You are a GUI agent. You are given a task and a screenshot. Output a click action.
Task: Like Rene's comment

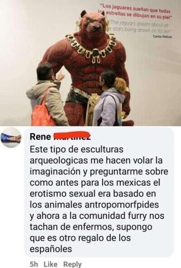click(51, 264)
